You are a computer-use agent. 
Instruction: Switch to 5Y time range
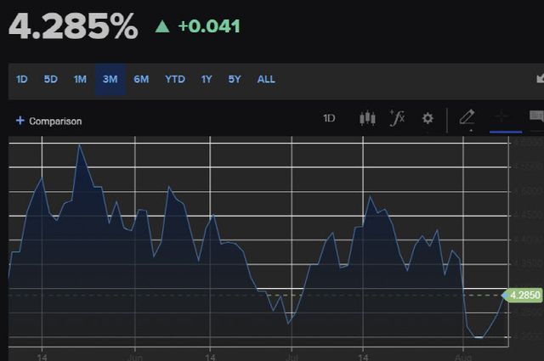[x=235, y=79]
